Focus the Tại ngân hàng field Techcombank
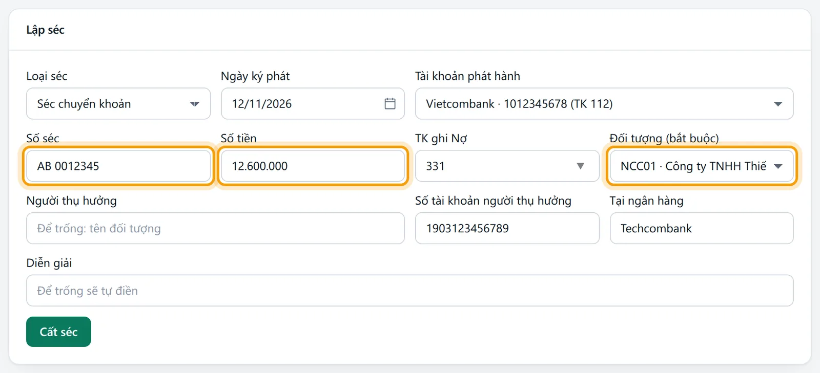The image size is (820, 373). click(702, 228)
